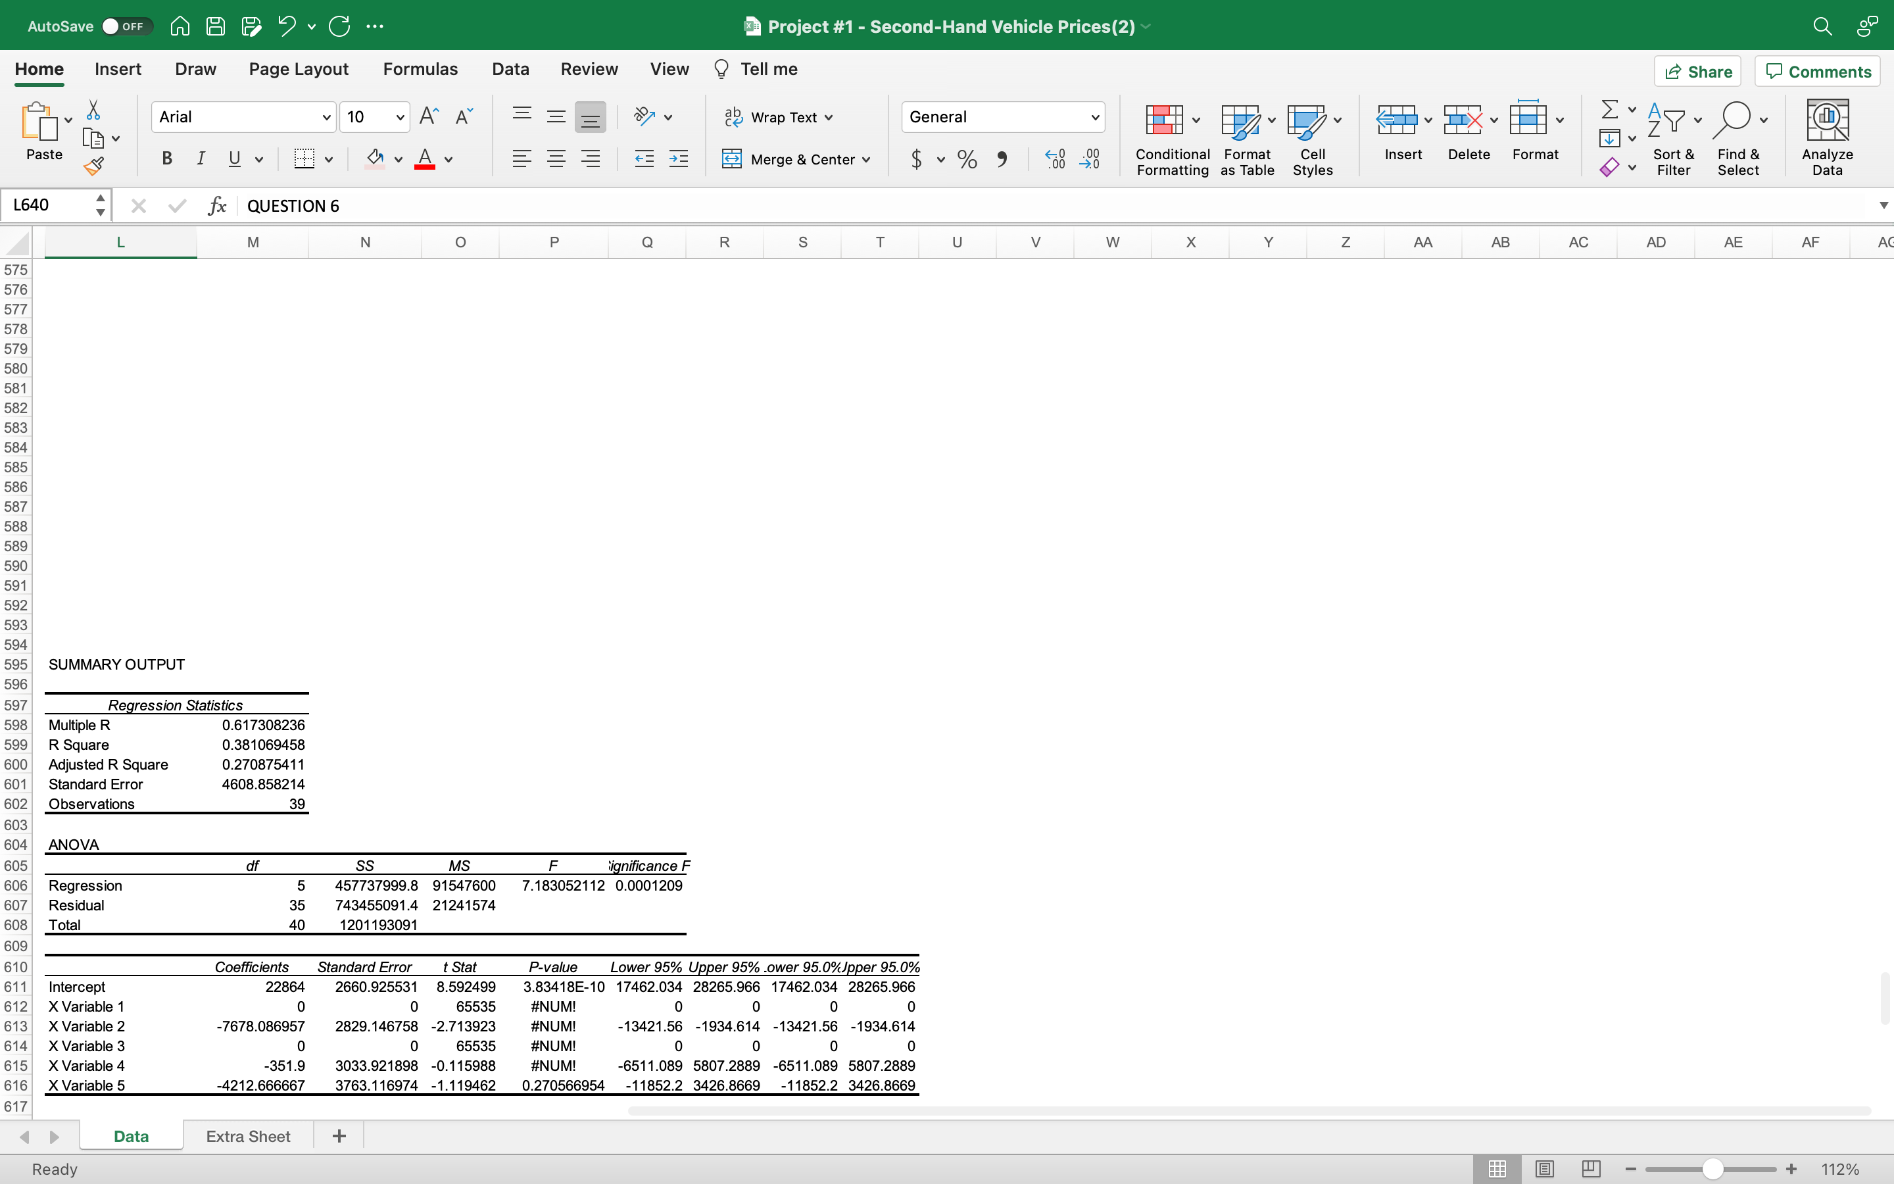Click the Increase Indent icon
This screenshot has height=1184, width=1894.
tap(679, 160)
